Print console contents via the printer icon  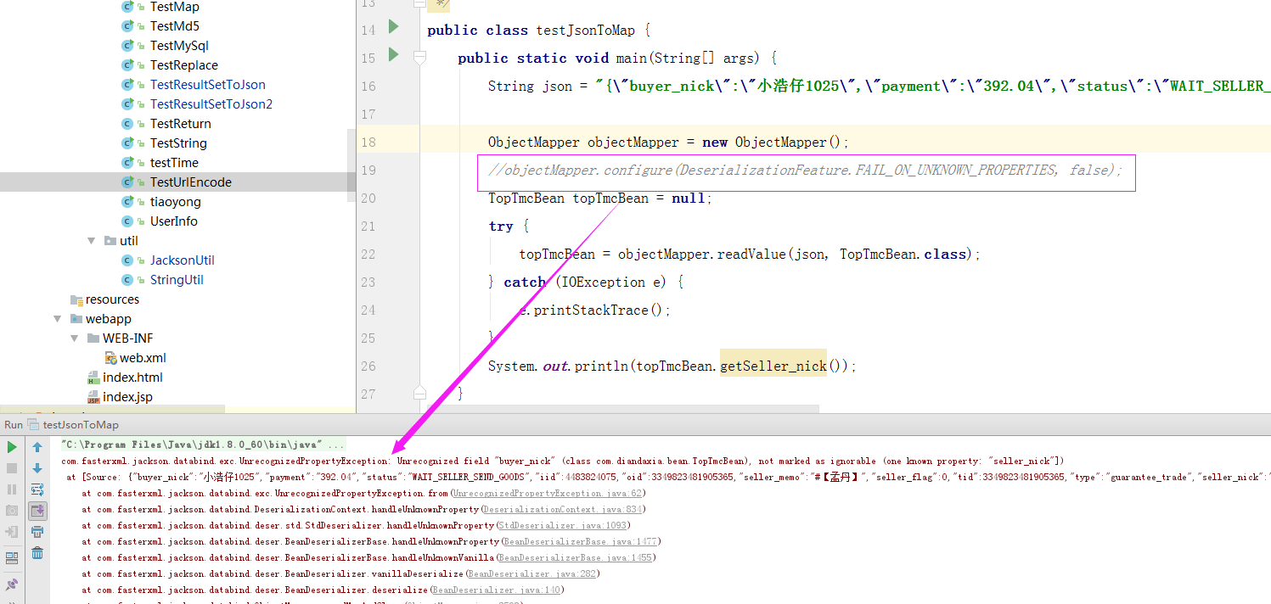37,532
